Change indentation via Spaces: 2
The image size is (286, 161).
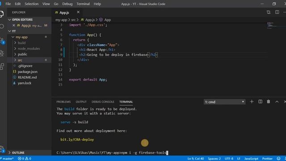tap(214, 159)
